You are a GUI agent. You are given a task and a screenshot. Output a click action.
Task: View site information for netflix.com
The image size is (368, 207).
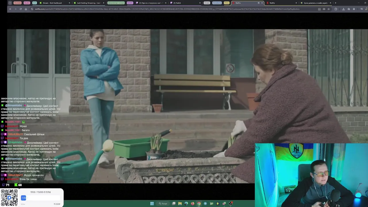click(32, 9)
